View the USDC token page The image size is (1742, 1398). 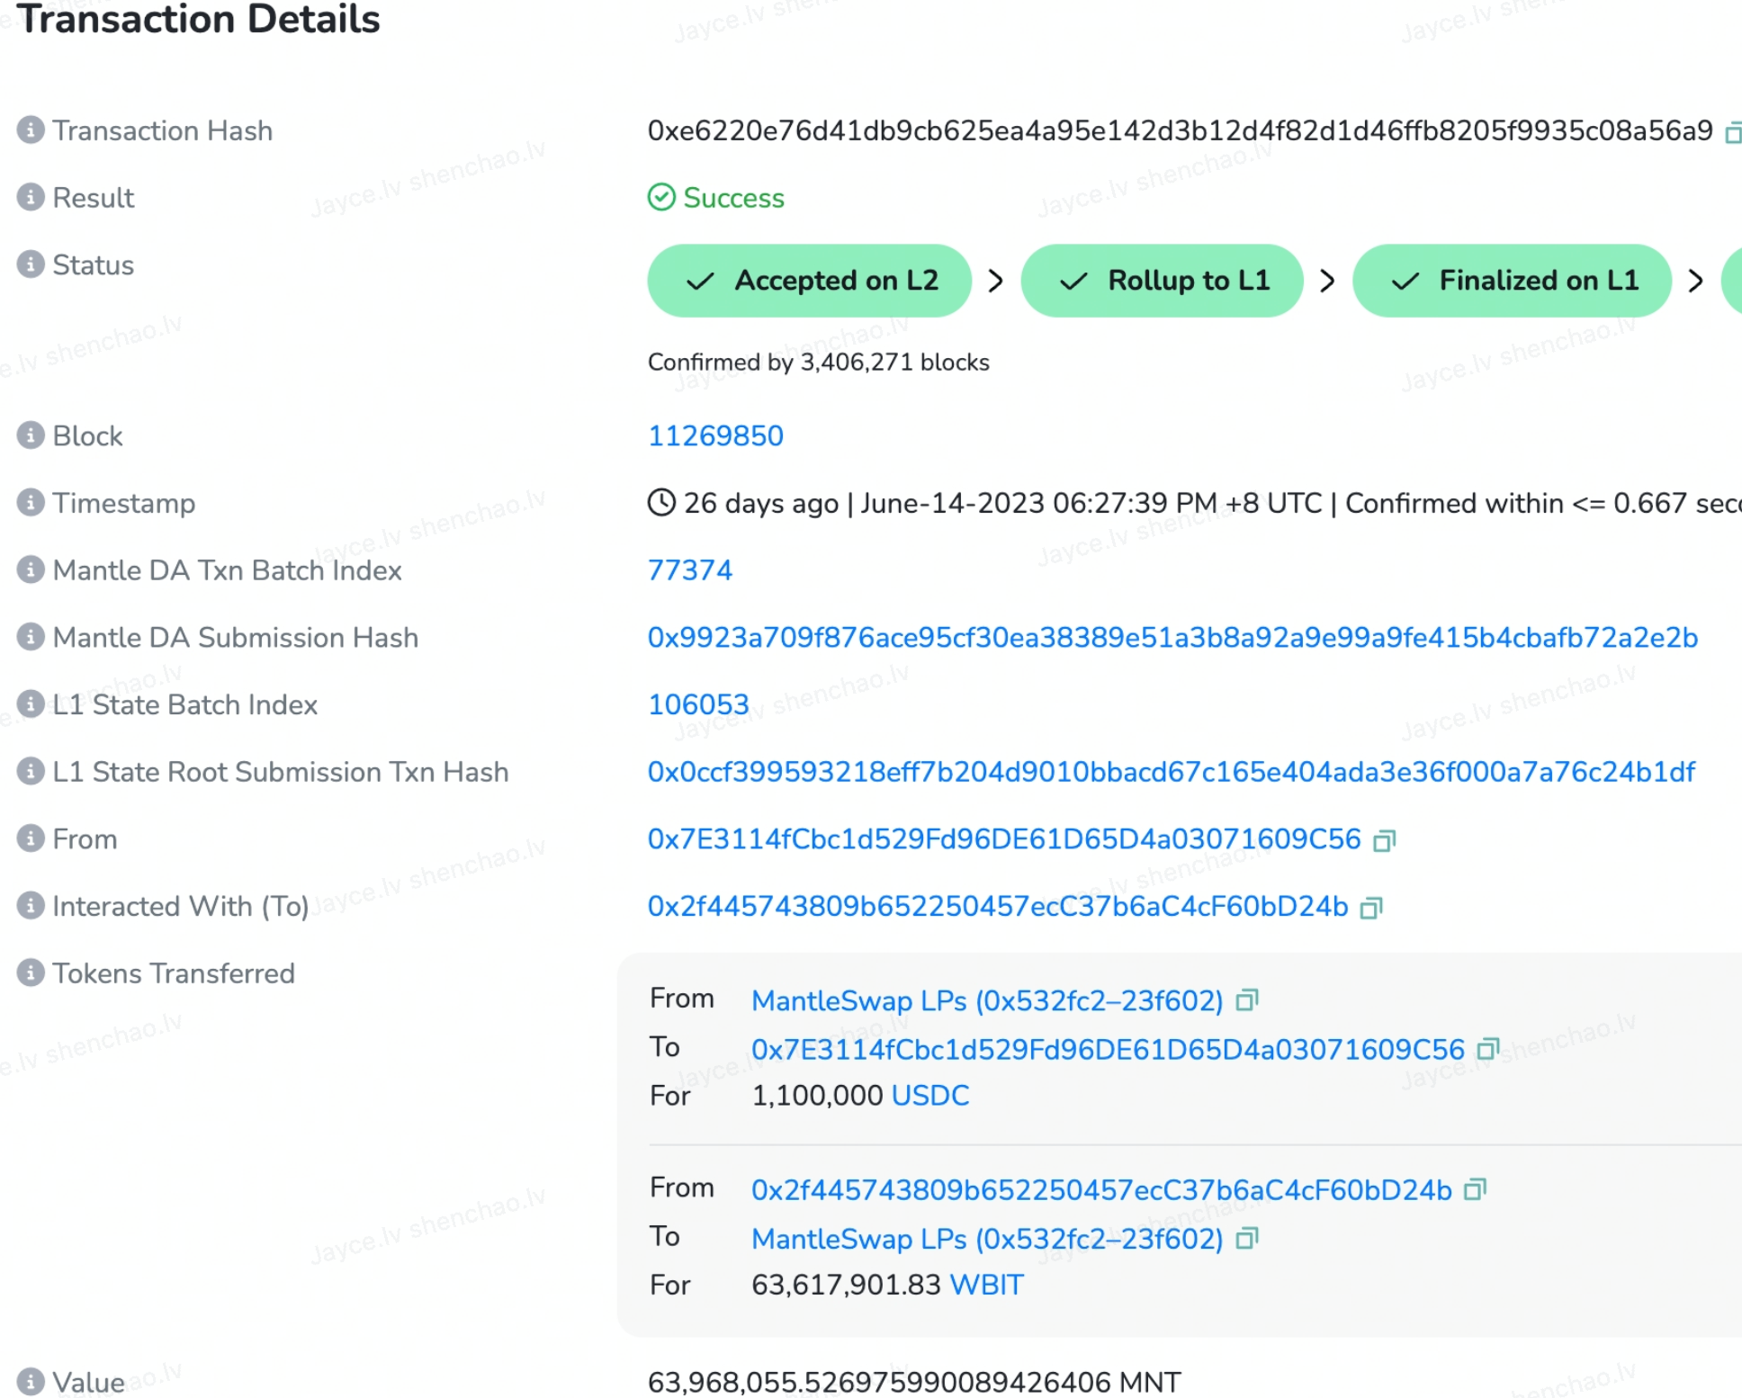pos(929,1096)
